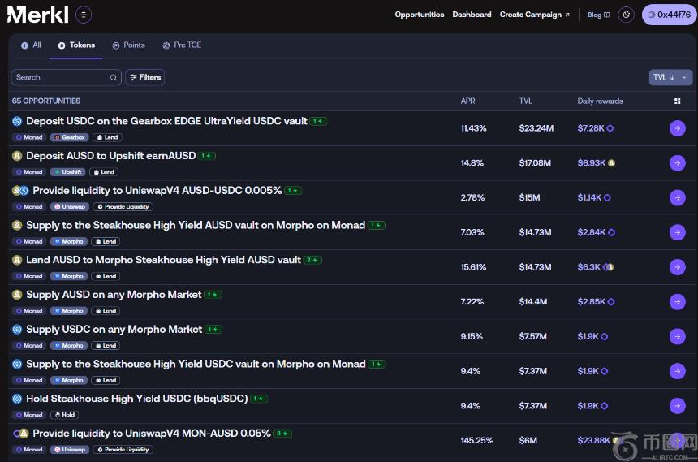This screenshot has height=462, width=698.
Task: Open the hamburger menu next to Merkl logo
Action: click(x=84, y=15)
